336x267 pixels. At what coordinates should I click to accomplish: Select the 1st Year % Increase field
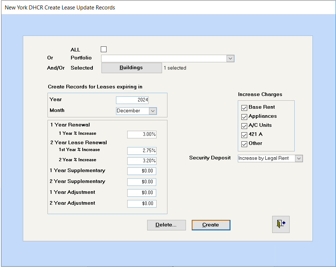142,151
